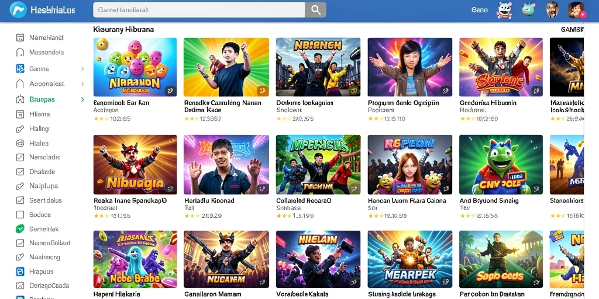This screenshot has width=599, height=299.
Task: Expand the Acoonalost sidebar chevron
Action: click(82, 84)
